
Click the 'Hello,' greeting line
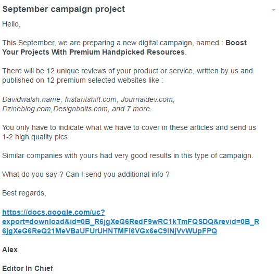11,24
